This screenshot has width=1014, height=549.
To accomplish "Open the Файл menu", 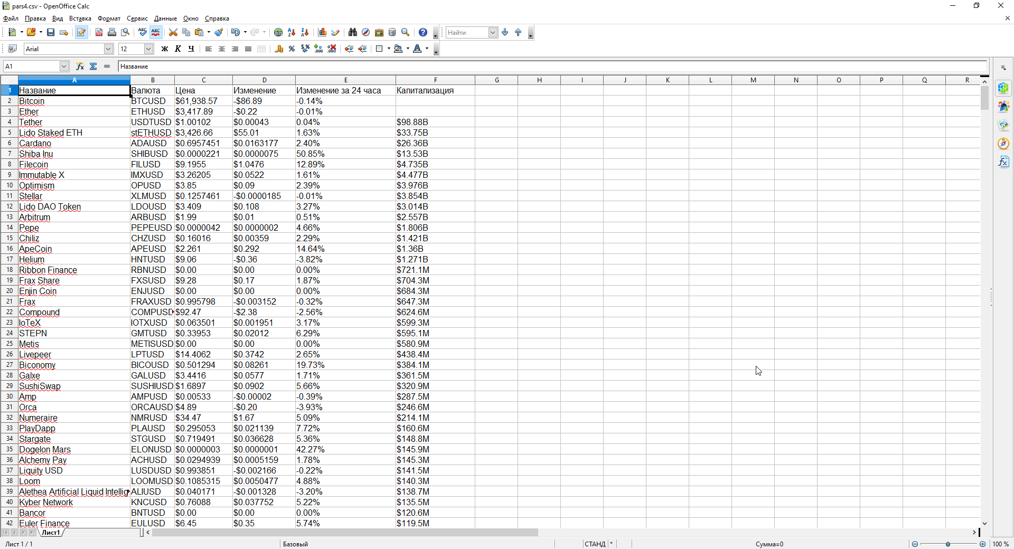I will (11, 18).
